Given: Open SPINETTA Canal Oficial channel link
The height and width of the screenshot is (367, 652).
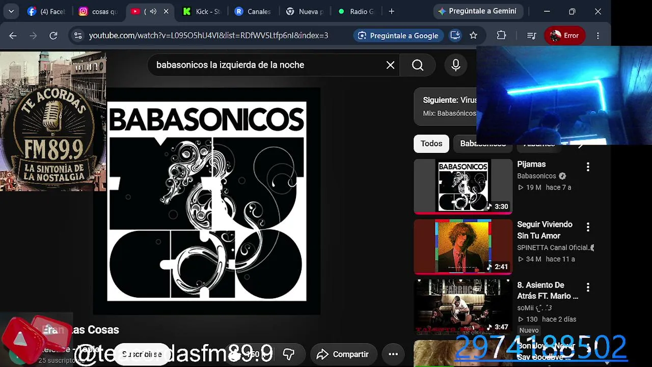Looking at the screenshot, I should [555, 248].
